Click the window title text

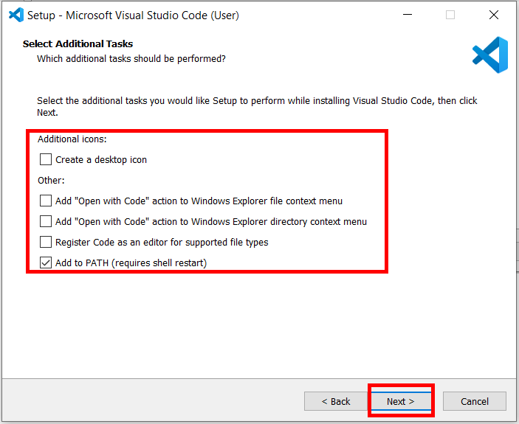point(133,15)
